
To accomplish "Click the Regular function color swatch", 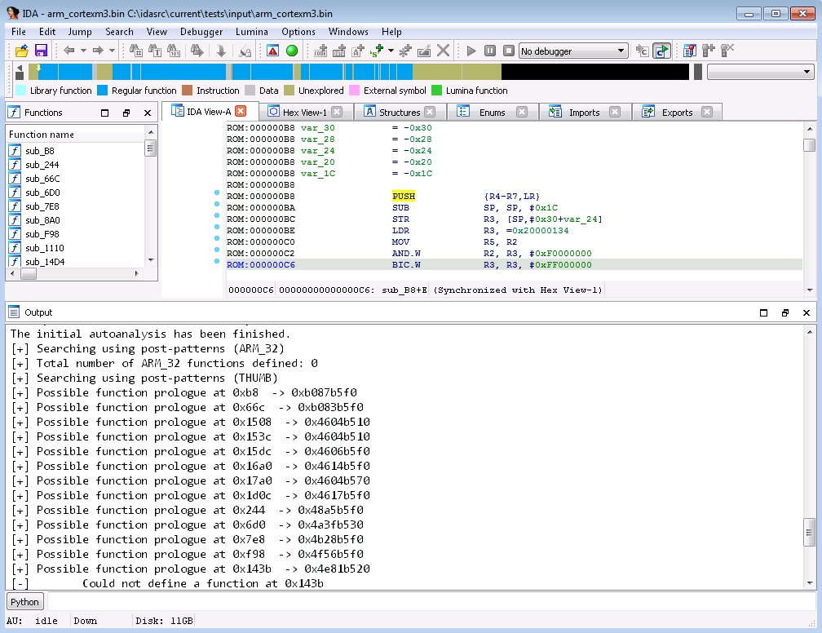I will (x=103, y=91).
